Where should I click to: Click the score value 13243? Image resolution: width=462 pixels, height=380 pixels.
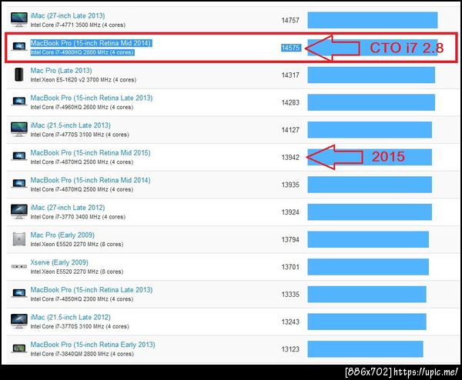[x=290, y=322]
